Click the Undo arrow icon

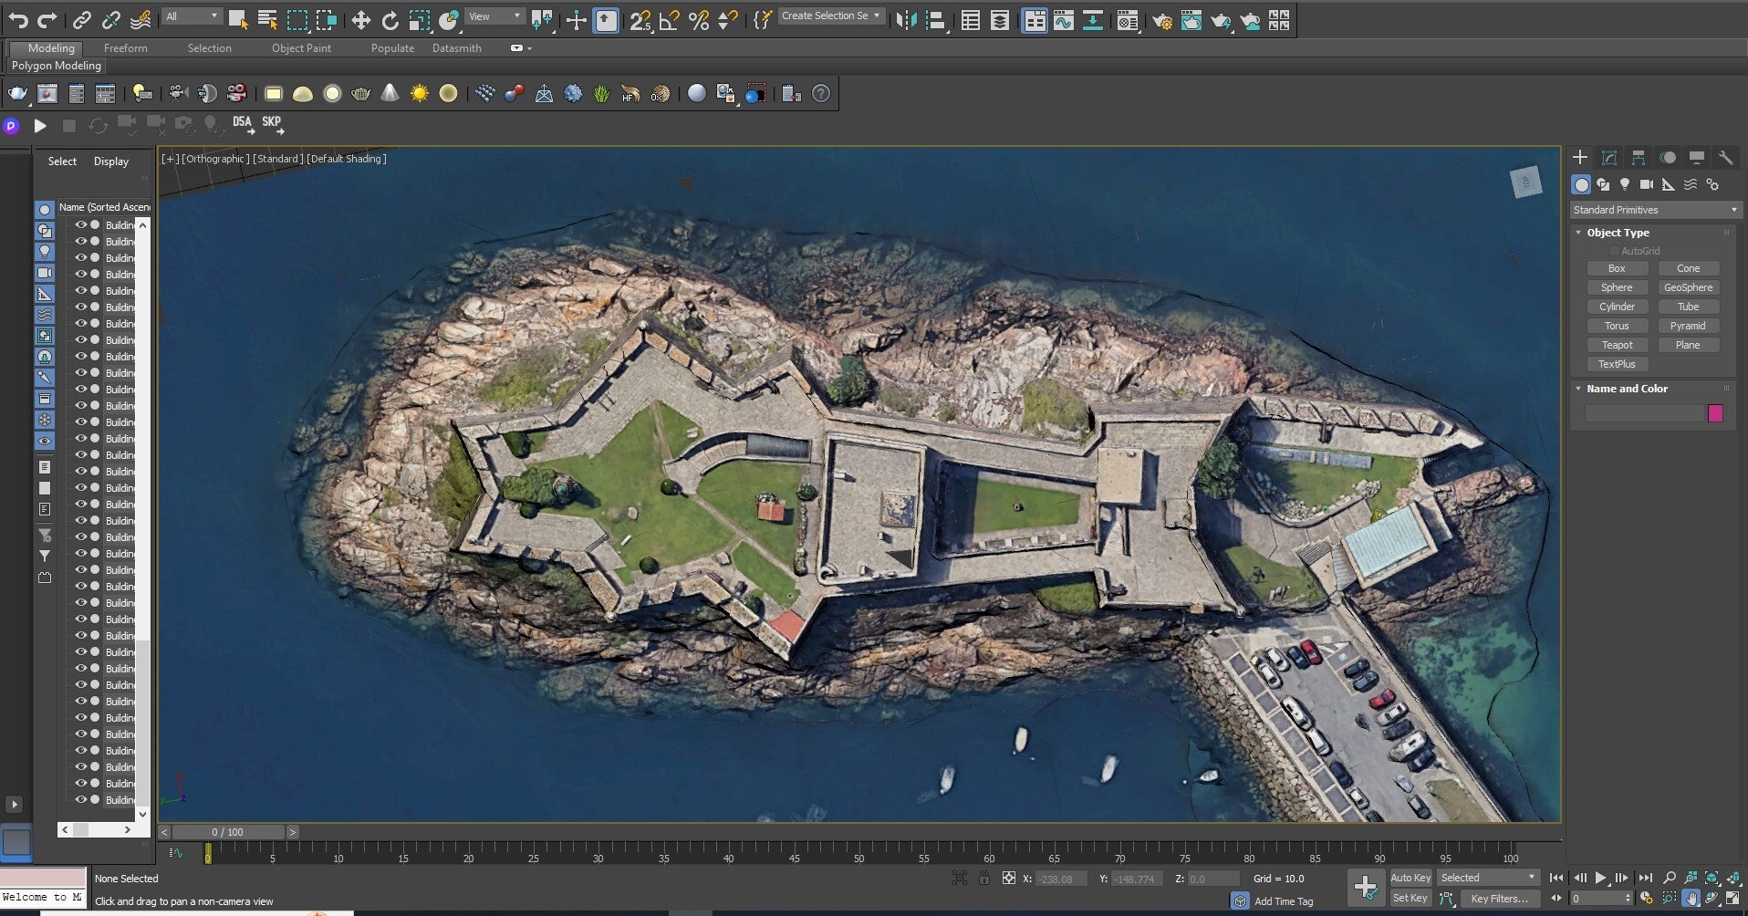17,20
